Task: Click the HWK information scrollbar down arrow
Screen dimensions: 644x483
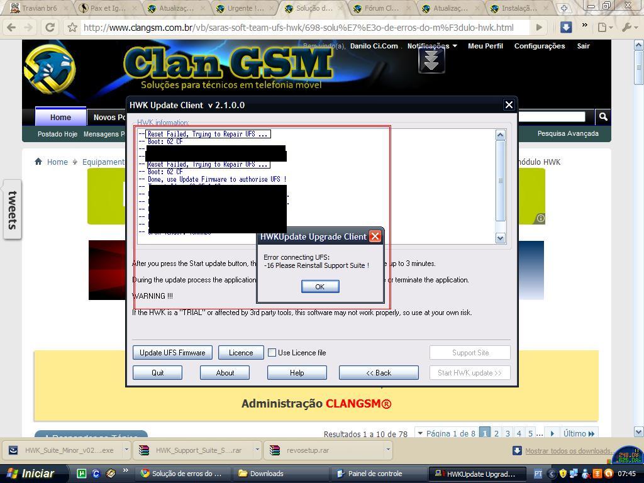Action: [x=500, y=238]
